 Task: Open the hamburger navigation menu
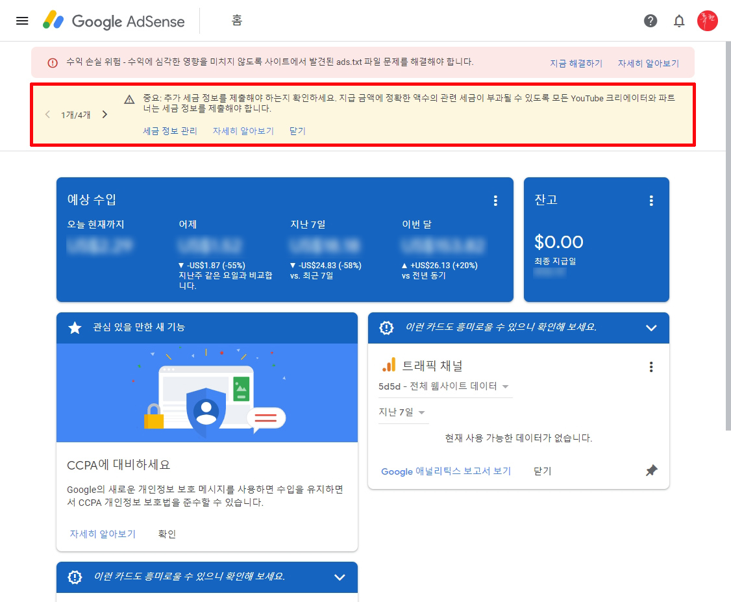[22, 21]
